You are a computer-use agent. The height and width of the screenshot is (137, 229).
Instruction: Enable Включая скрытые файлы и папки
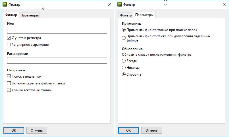[x=9, y=83]
